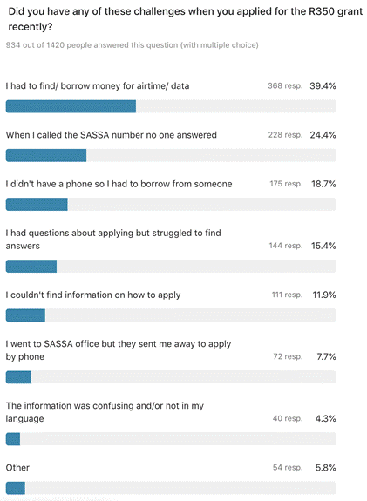The height and width of the screenshot is (501, 367).
Task: Click 'I couldn't find information on how to apply'
Action: coord(93,295)
